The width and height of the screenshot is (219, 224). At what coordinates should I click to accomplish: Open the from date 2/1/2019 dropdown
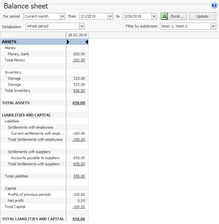110,16
